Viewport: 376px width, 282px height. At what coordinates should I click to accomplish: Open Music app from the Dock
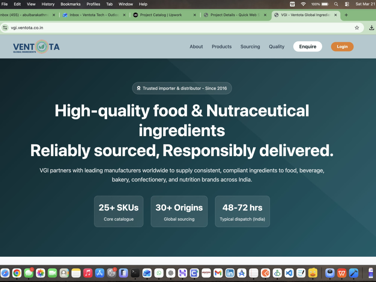(x=88, y=273)
